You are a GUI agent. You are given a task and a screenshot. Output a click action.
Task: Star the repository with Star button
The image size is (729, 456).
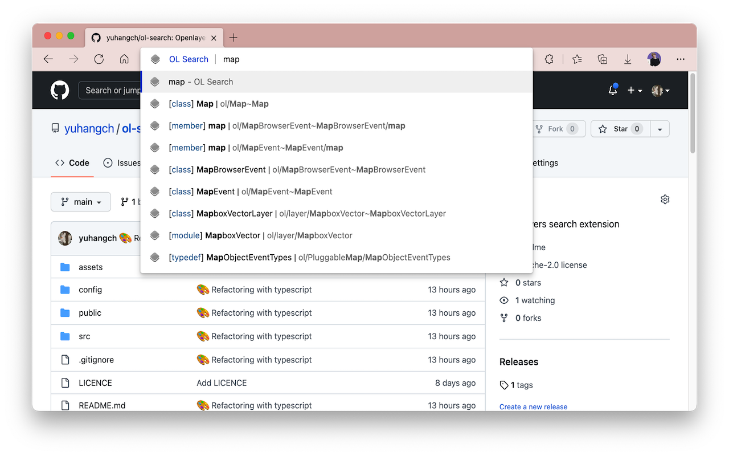click(620, 129)
